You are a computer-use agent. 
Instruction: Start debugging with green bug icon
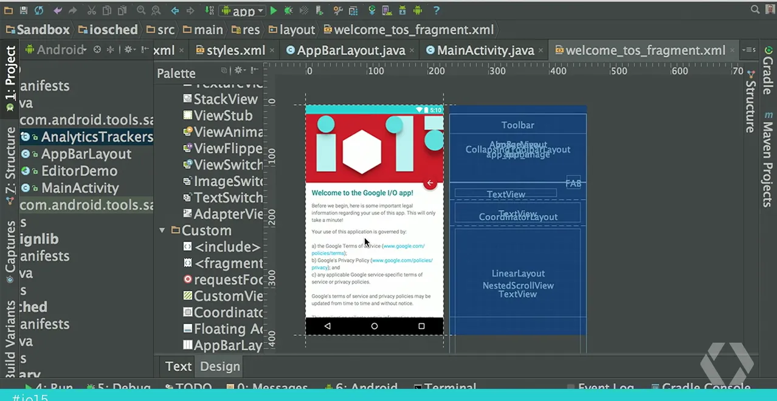(288, 10)
